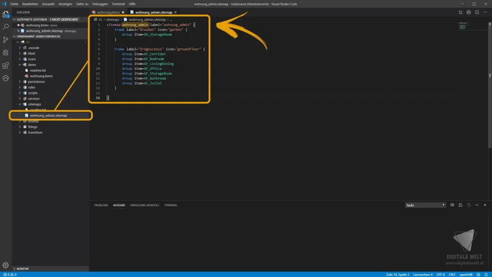The image size is (492, 277).
Task: Open the Debuggen menu
Action: [100, 4]
